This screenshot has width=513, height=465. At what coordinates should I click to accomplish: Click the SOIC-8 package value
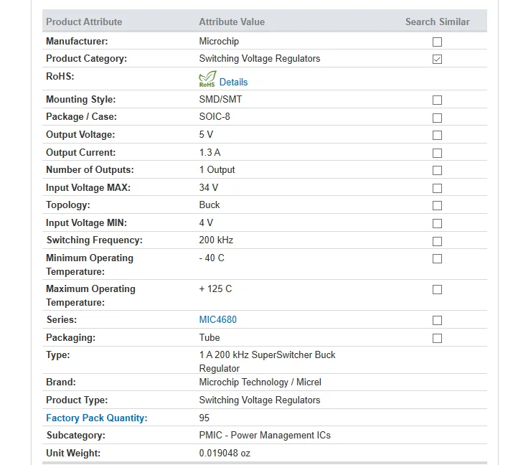(215, 117)
